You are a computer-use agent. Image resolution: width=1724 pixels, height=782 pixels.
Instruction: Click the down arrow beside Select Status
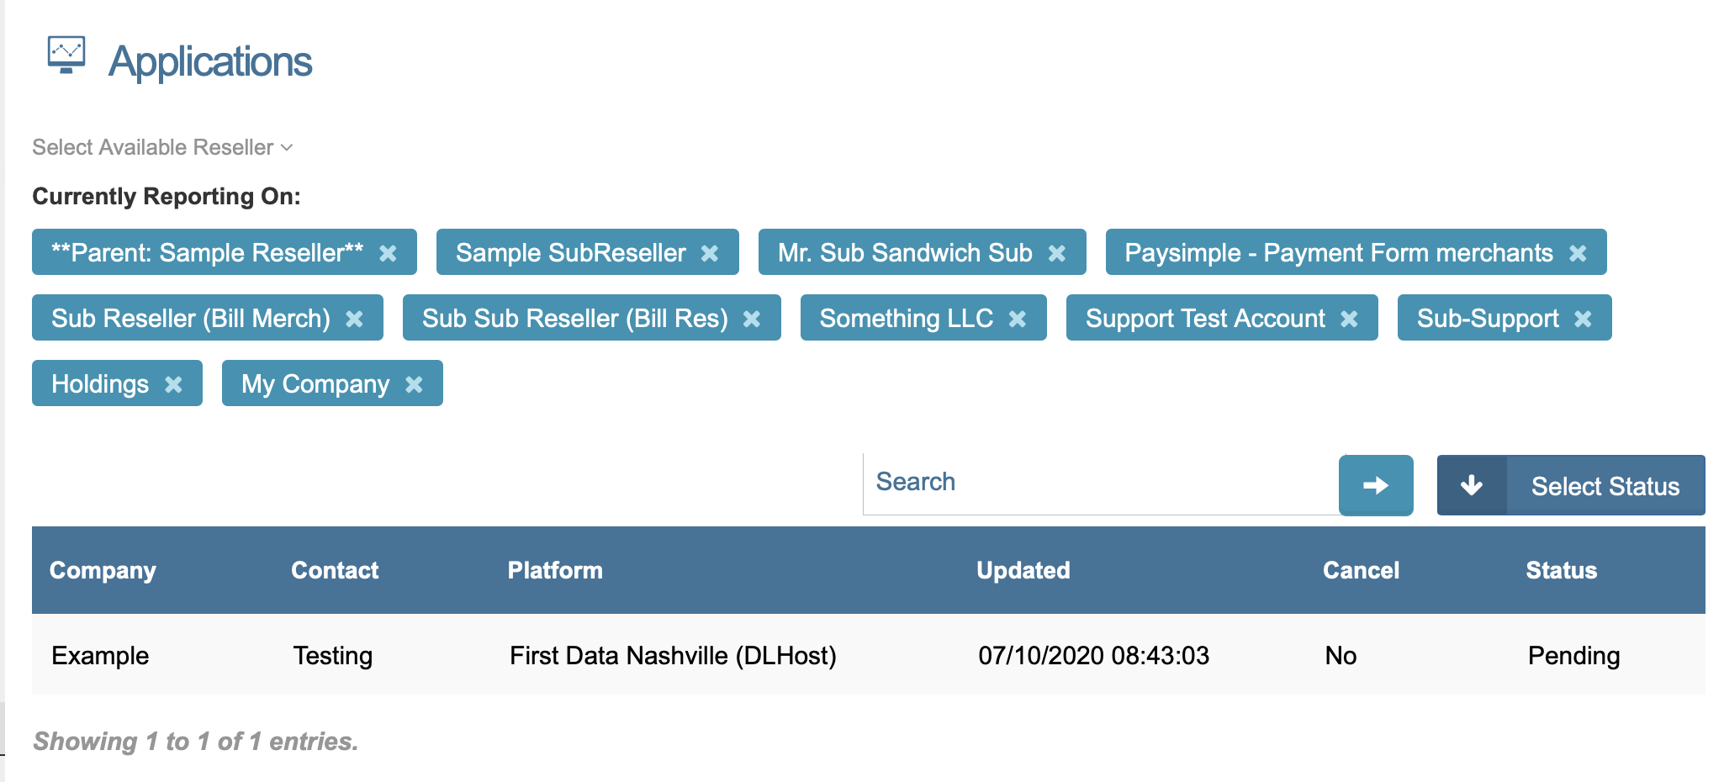1472,485
